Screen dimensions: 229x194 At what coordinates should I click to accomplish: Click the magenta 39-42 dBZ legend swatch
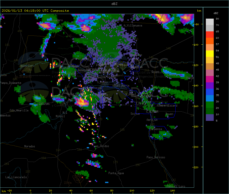point(210,79)
